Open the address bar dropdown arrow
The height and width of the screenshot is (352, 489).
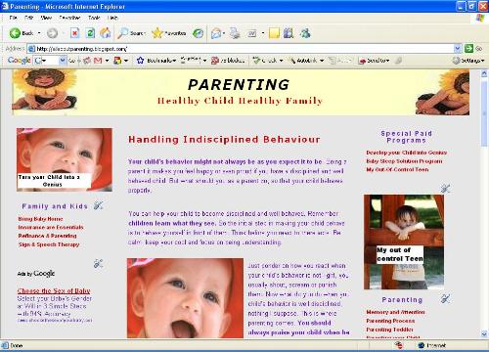(x=458, y=49)
